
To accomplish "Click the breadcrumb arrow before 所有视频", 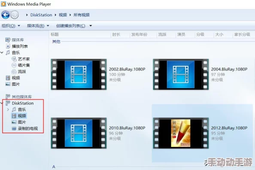I will tap(70, 15).
